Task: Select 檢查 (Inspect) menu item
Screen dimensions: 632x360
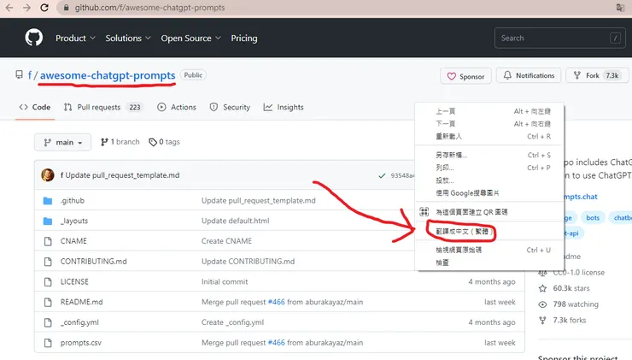Action: click(489, 263)
